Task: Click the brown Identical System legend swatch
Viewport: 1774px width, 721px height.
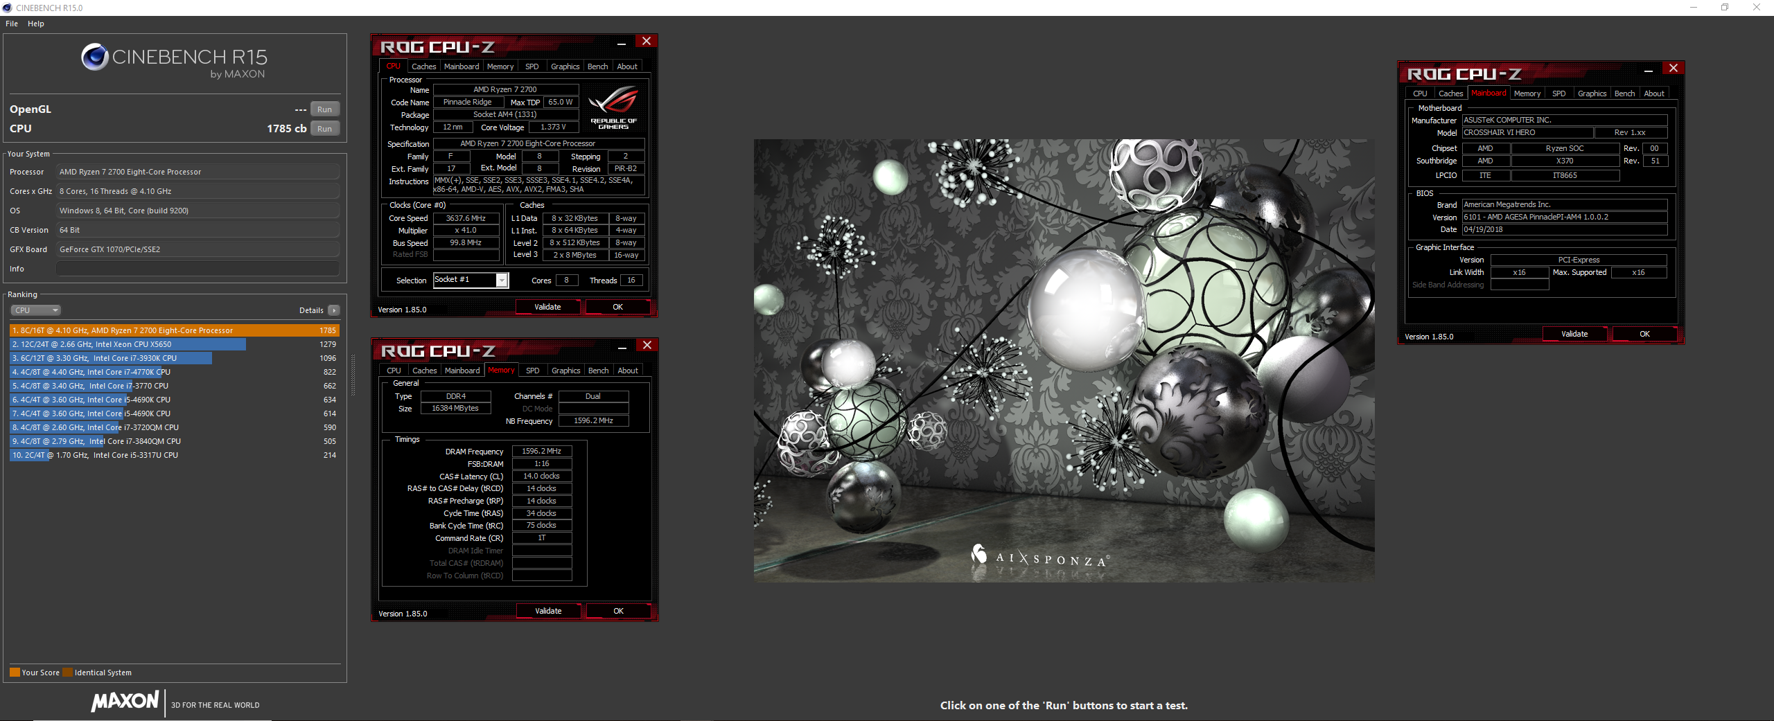Action: pos(67,673)
